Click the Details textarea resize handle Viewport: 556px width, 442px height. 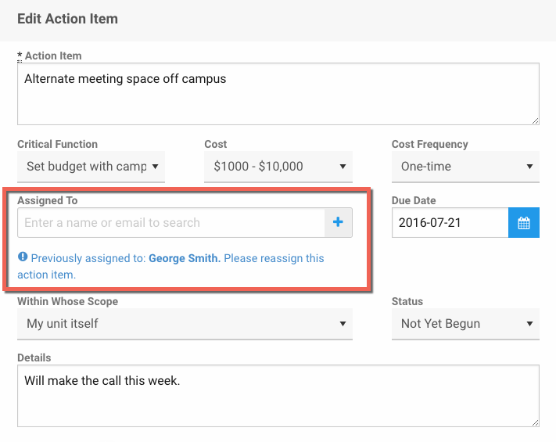coord(535,422)
